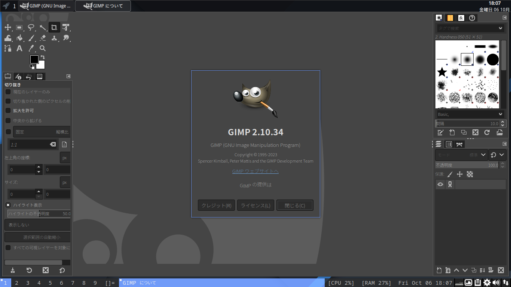
Task: Select the Rectangle Select tool
Action: pos(19,27)
